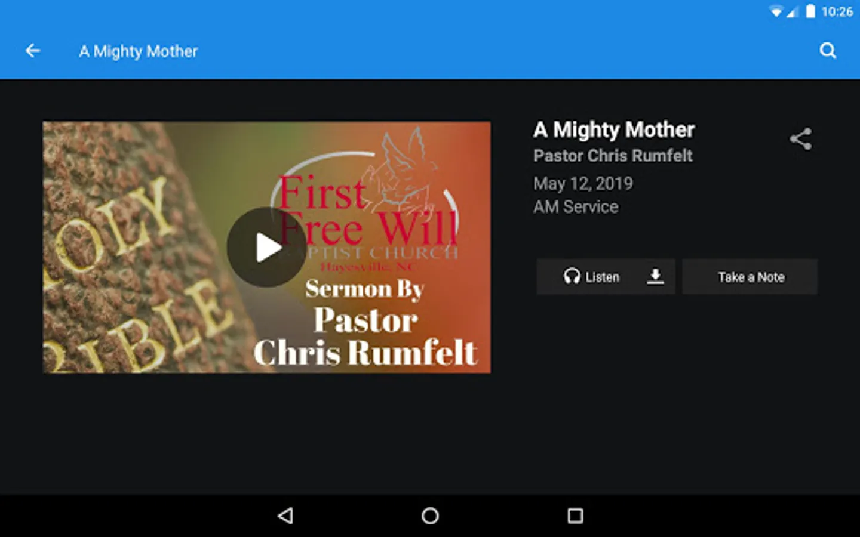Viewport: 860px width, 537px height.
Task: Select the sermon title A Mighty Mother
Action: (614, 129)
